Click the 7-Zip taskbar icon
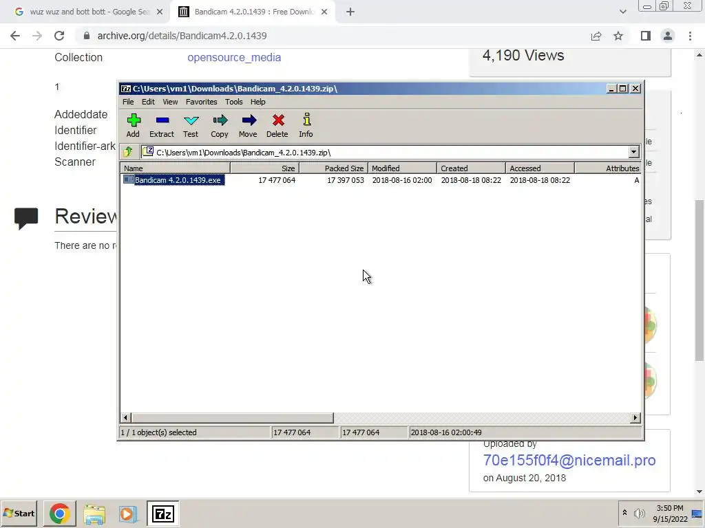The image size is (705, 528). 162,514
